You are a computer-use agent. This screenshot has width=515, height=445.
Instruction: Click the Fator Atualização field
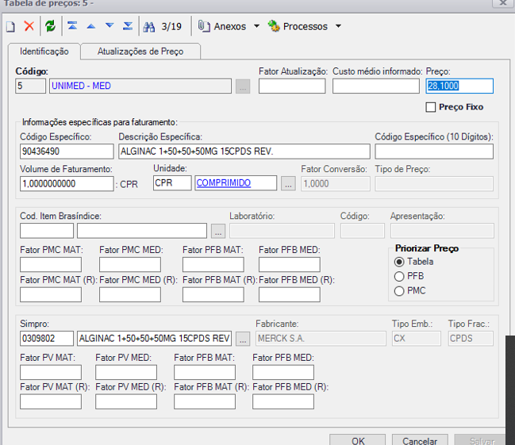pyautogui.click(x=292, y=86)
